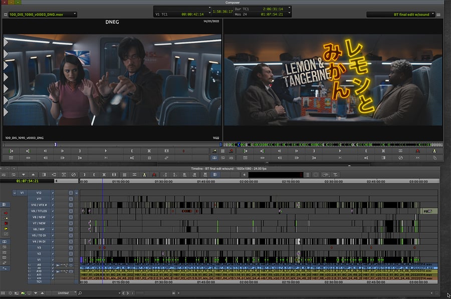Toggle the A5 audio track selector
The width and height of the screenshot is (451, 299).
coord(39,265)
